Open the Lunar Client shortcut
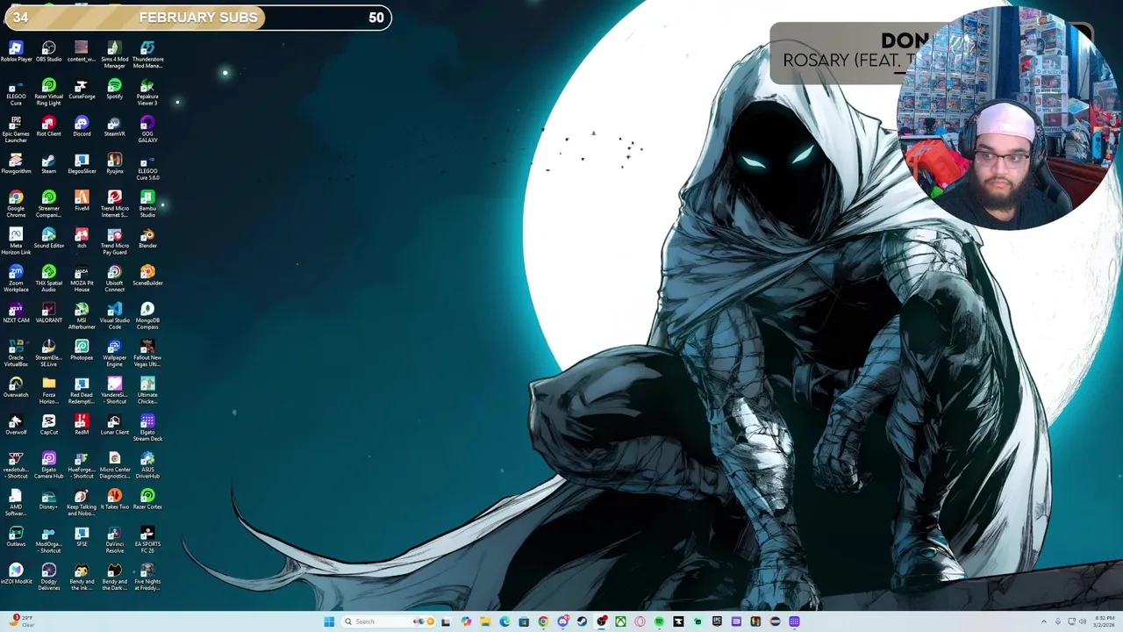 point(115,425)
